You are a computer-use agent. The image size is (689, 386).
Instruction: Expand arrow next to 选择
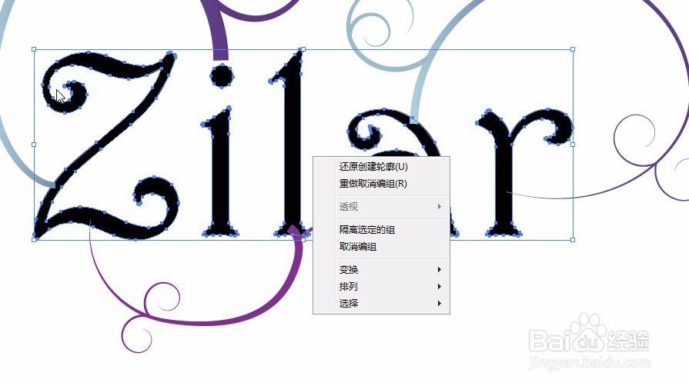(440, 303)
